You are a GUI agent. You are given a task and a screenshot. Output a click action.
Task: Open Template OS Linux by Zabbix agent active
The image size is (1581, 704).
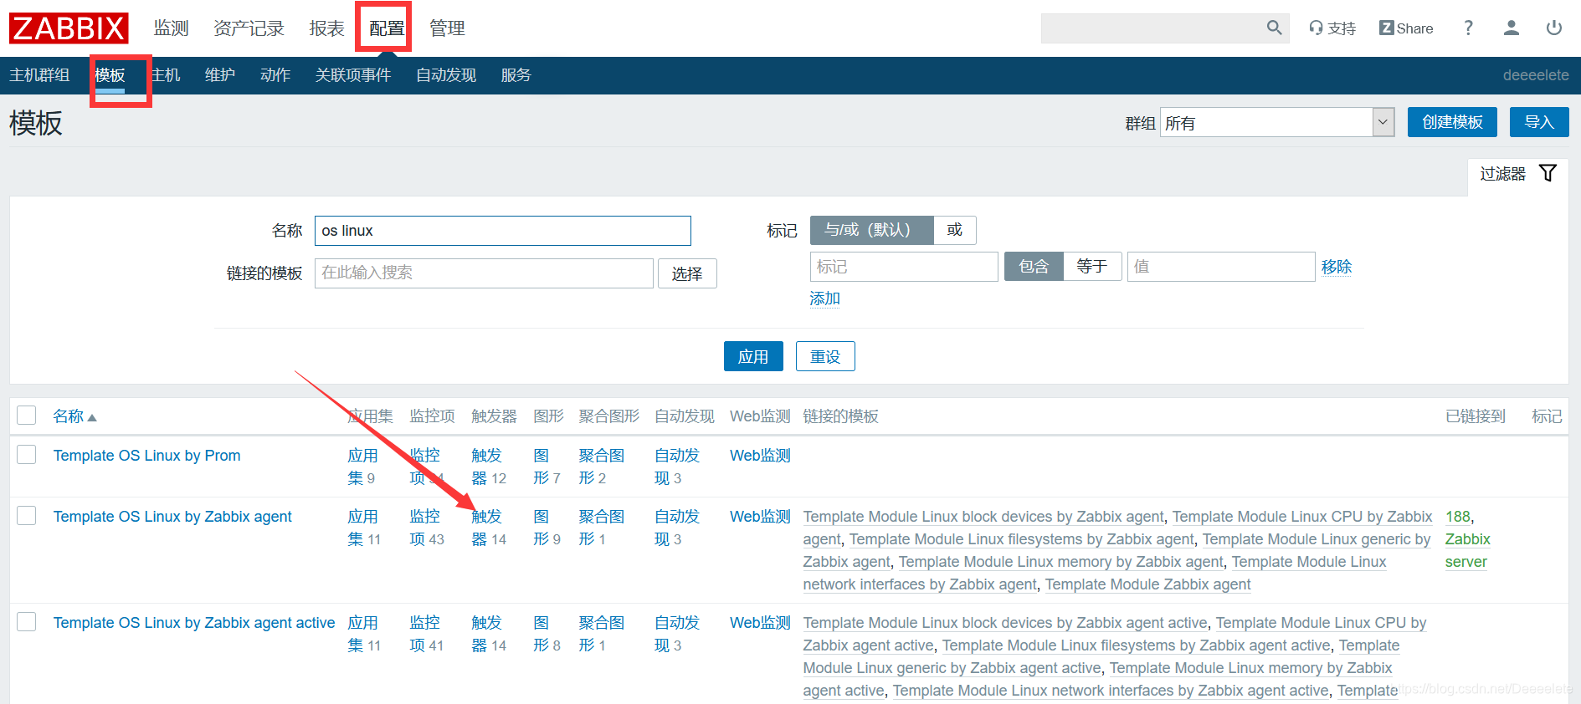[194, 623]
